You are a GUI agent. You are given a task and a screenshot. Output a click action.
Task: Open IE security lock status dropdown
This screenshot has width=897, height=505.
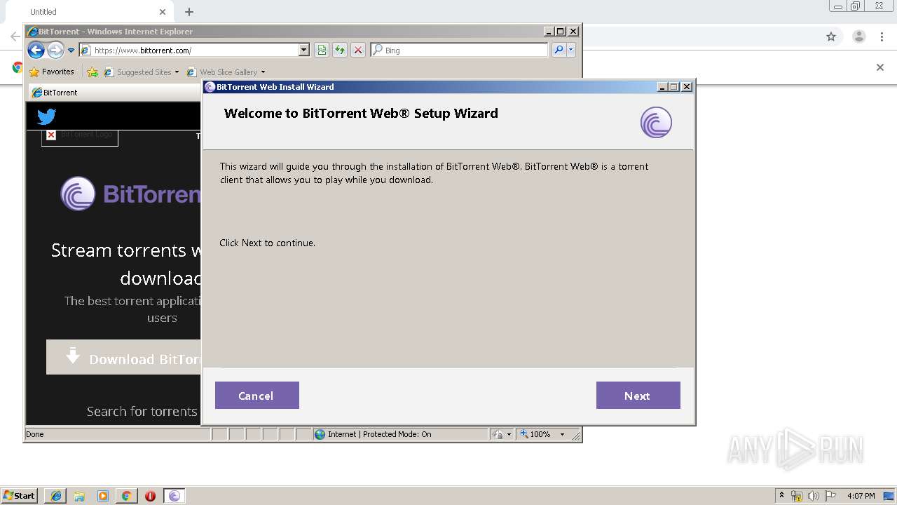pyautogui.click(x=502, y=434)
